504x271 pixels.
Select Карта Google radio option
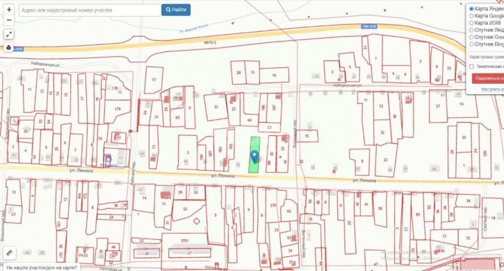471,16
